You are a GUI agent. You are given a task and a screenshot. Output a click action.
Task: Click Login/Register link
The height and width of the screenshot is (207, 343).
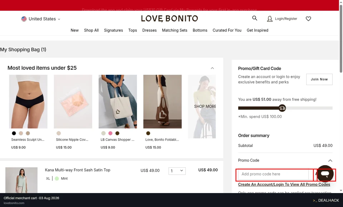[x=286, y=19]
